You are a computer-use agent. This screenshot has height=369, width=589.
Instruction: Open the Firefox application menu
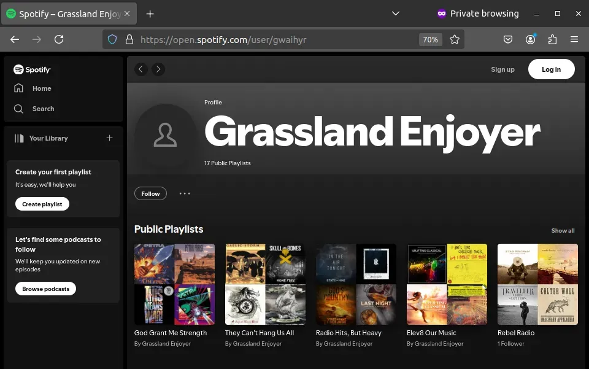point(574,39)
